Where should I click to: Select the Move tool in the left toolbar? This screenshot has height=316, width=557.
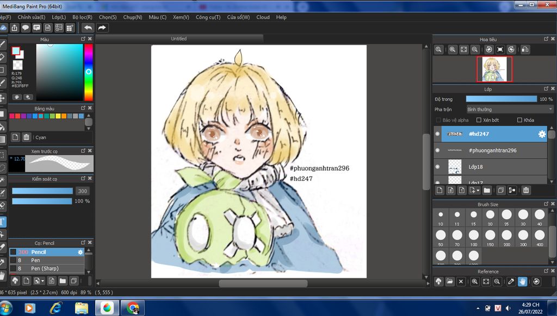click(x=3, y=98)
